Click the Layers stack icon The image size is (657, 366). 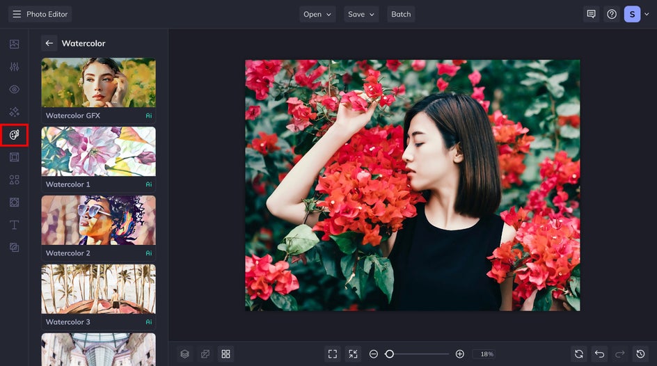[x=184, y=354]
